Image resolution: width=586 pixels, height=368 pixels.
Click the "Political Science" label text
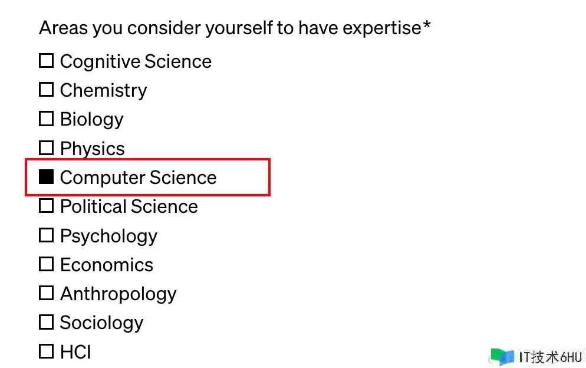[129, 206]
